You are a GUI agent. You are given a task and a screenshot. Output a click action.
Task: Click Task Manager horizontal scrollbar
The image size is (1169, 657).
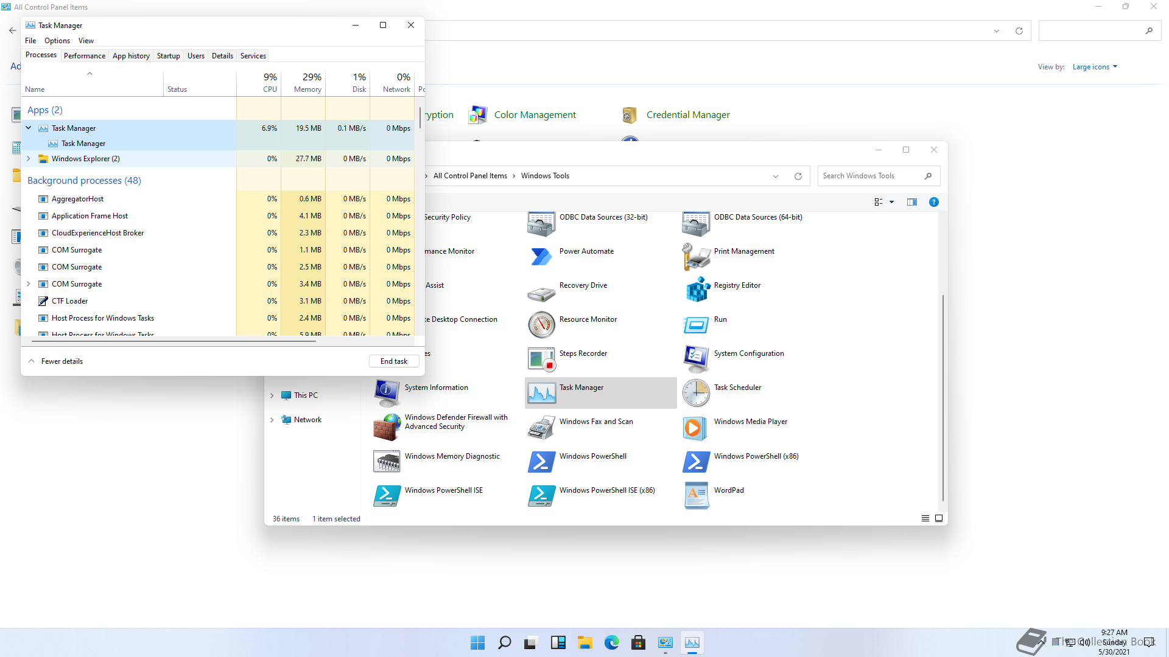pyautogui.click(x=174, y=341)
